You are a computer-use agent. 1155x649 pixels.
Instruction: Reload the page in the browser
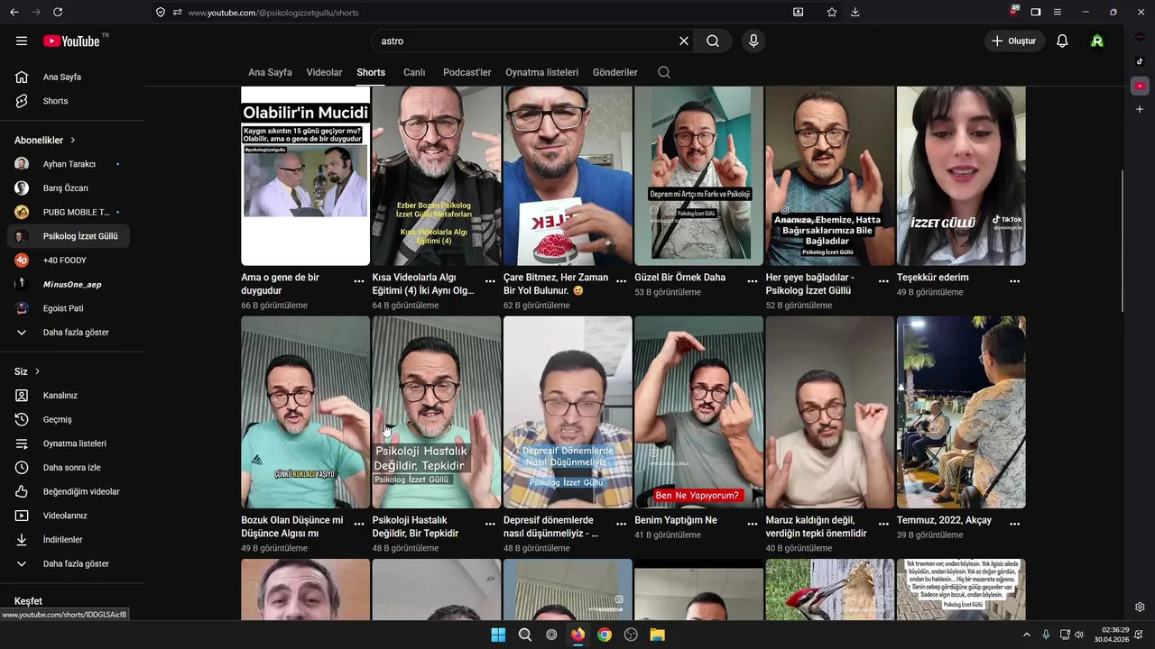click(x=58, y=12)
